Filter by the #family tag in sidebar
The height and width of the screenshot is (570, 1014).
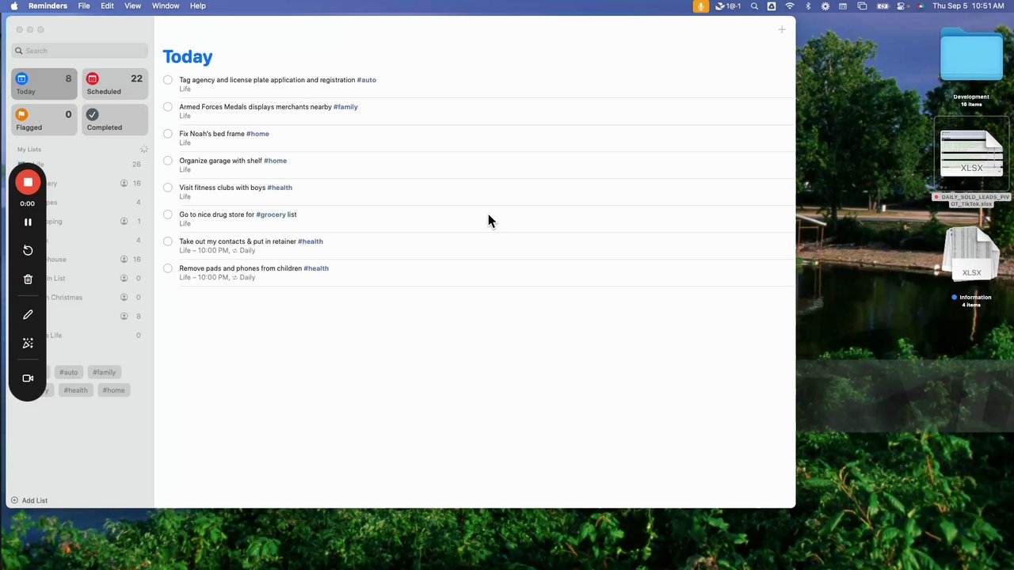(x=104, y=372)
